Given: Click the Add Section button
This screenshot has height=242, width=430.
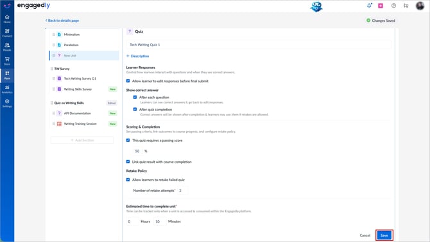Looking at the screenshot, I should (82, 140).
